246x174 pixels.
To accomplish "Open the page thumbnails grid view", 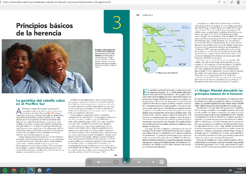I will (162, 162).
